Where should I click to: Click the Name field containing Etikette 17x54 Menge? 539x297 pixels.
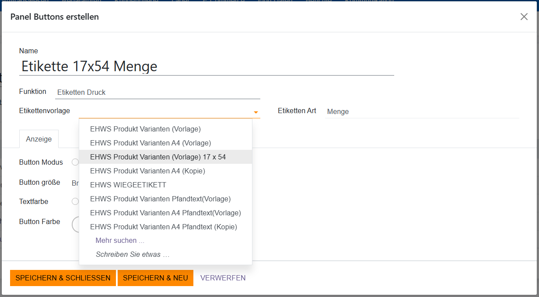206,66
